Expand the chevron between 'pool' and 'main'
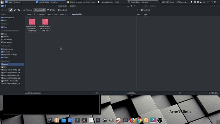This screenshot has height=124, width=220. (59, 14)
